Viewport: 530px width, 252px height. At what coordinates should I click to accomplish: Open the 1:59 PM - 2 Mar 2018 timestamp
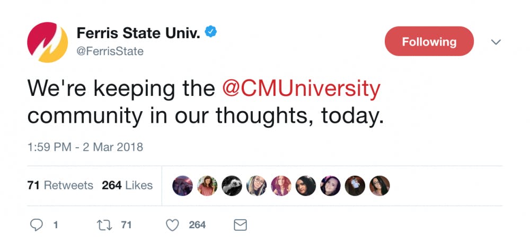(85, 147)
